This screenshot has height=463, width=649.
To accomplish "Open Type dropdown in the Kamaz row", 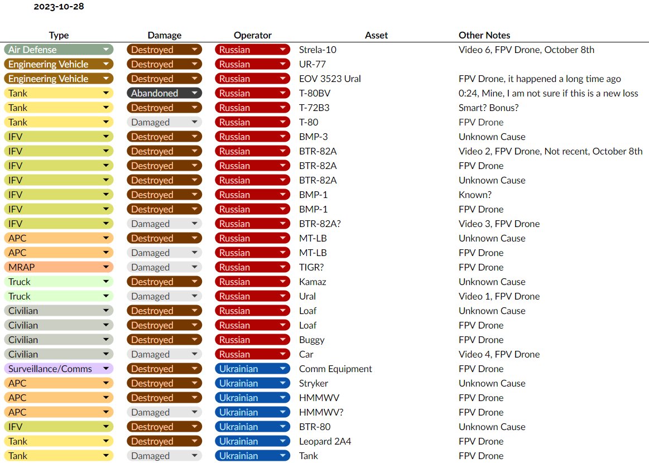I will click(59, 282).
